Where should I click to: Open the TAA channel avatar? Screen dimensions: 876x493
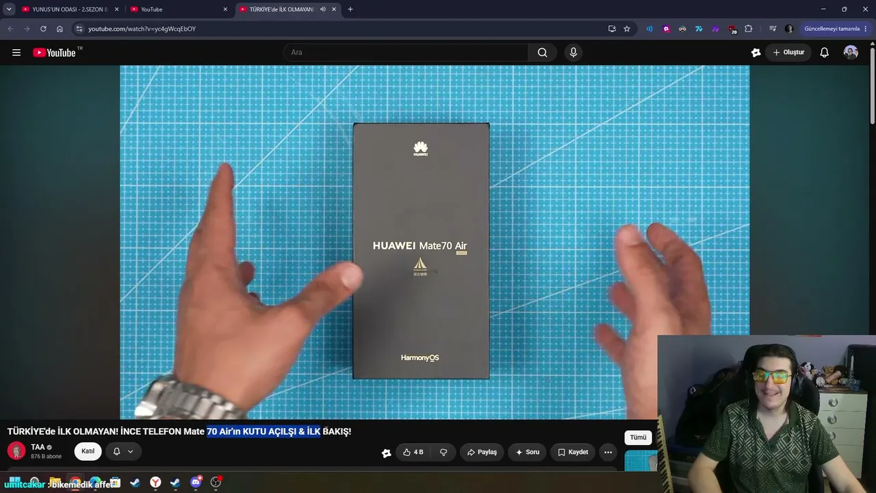(16, 451)
